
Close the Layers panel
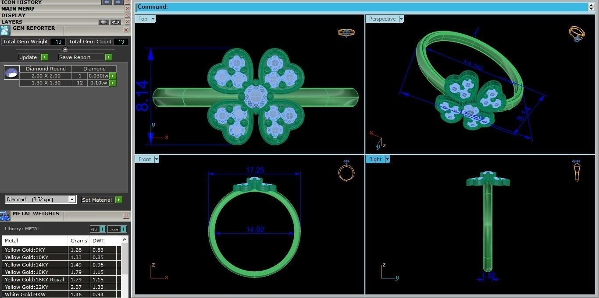click(127, 22)
